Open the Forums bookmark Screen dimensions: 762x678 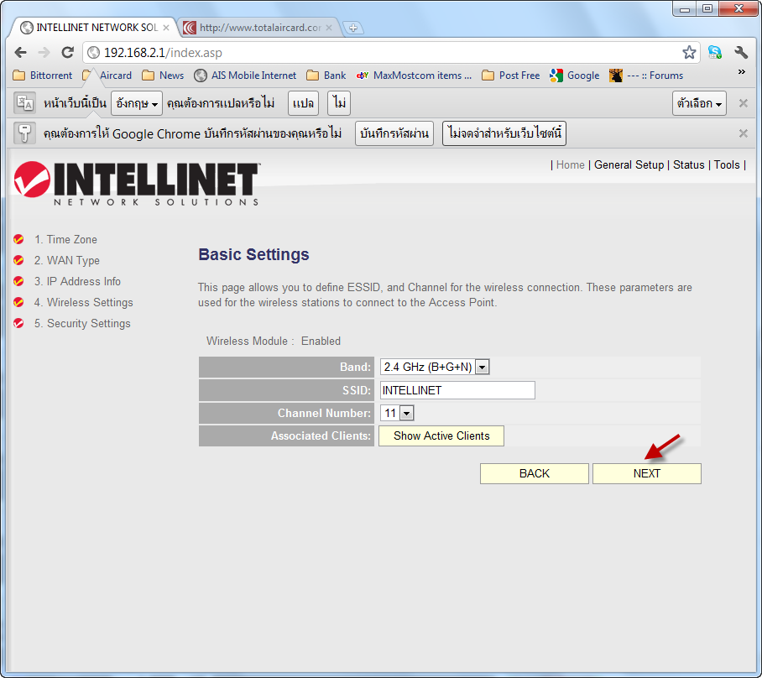pos(646,76)
